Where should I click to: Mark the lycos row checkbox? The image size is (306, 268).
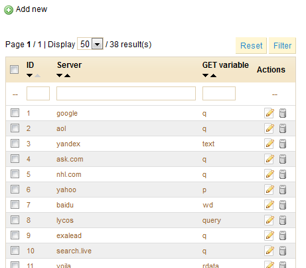tap(15, 219)
